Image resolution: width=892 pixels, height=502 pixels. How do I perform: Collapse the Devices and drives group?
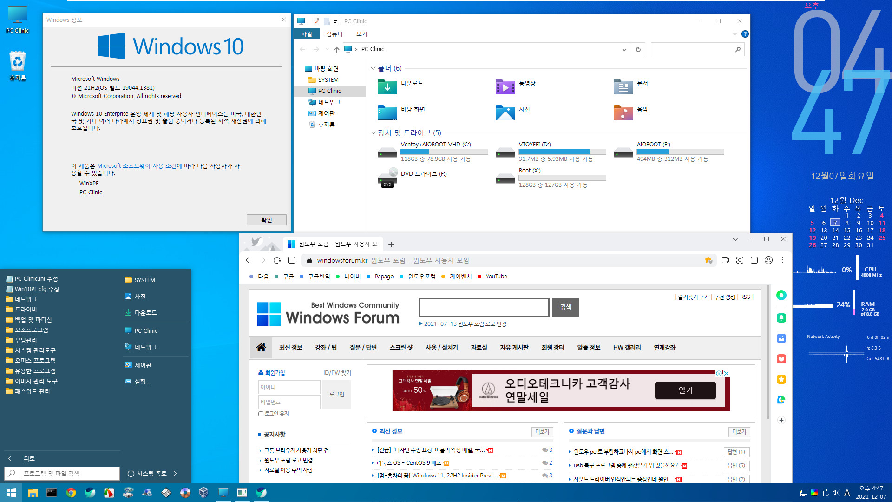373,133
